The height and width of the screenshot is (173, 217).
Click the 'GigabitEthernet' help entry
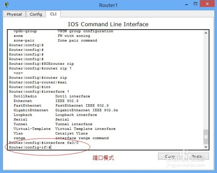tap(31, 110)
